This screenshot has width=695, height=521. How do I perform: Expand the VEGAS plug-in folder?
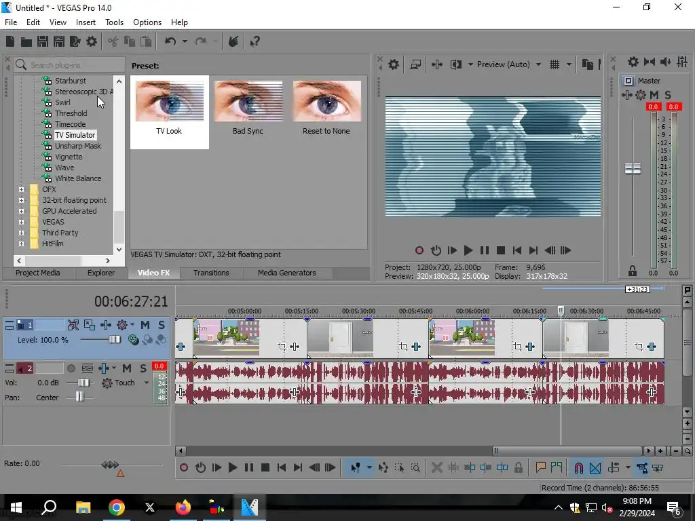[x=21, y=222]
